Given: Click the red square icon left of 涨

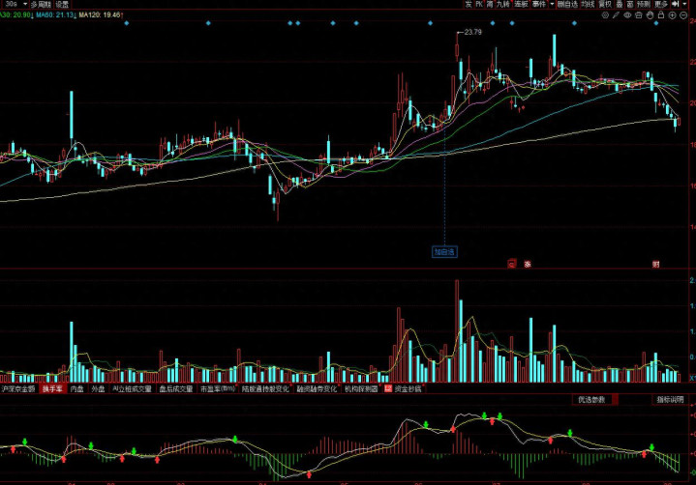Looking at the screenshot, I should tap(512, 264).
